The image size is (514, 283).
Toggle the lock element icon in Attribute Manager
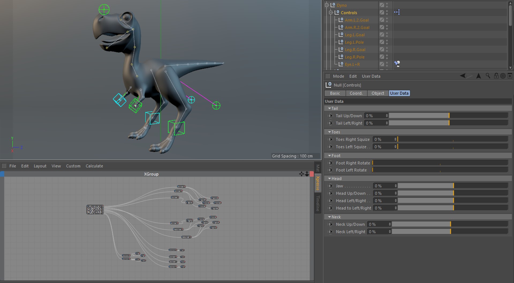coord(496,76)
